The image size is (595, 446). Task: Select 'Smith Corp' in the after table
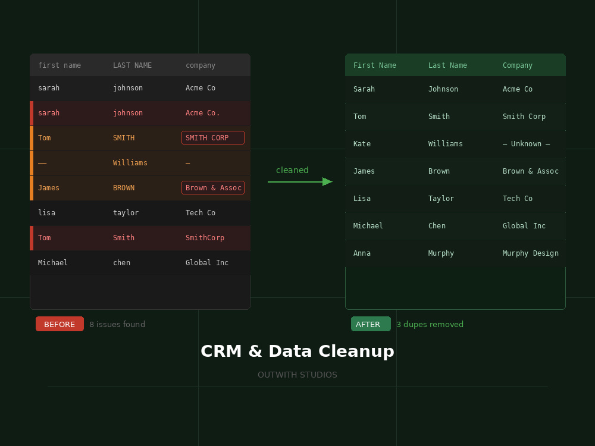tap(524, 117)
